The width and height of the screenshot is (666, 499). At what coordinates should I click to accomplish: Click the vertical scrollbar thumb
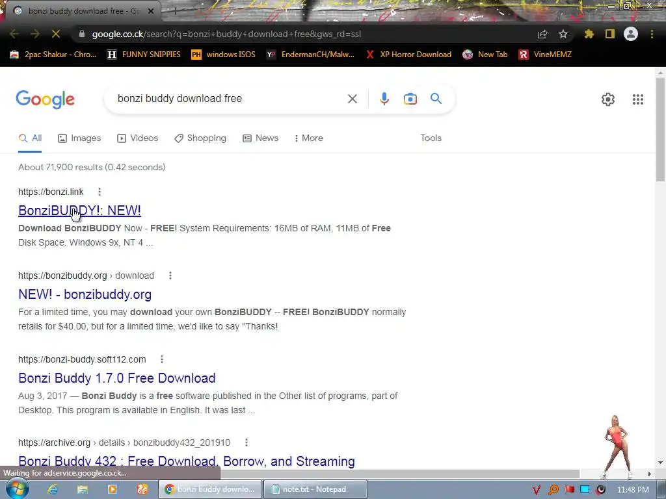tap(660, 129)
